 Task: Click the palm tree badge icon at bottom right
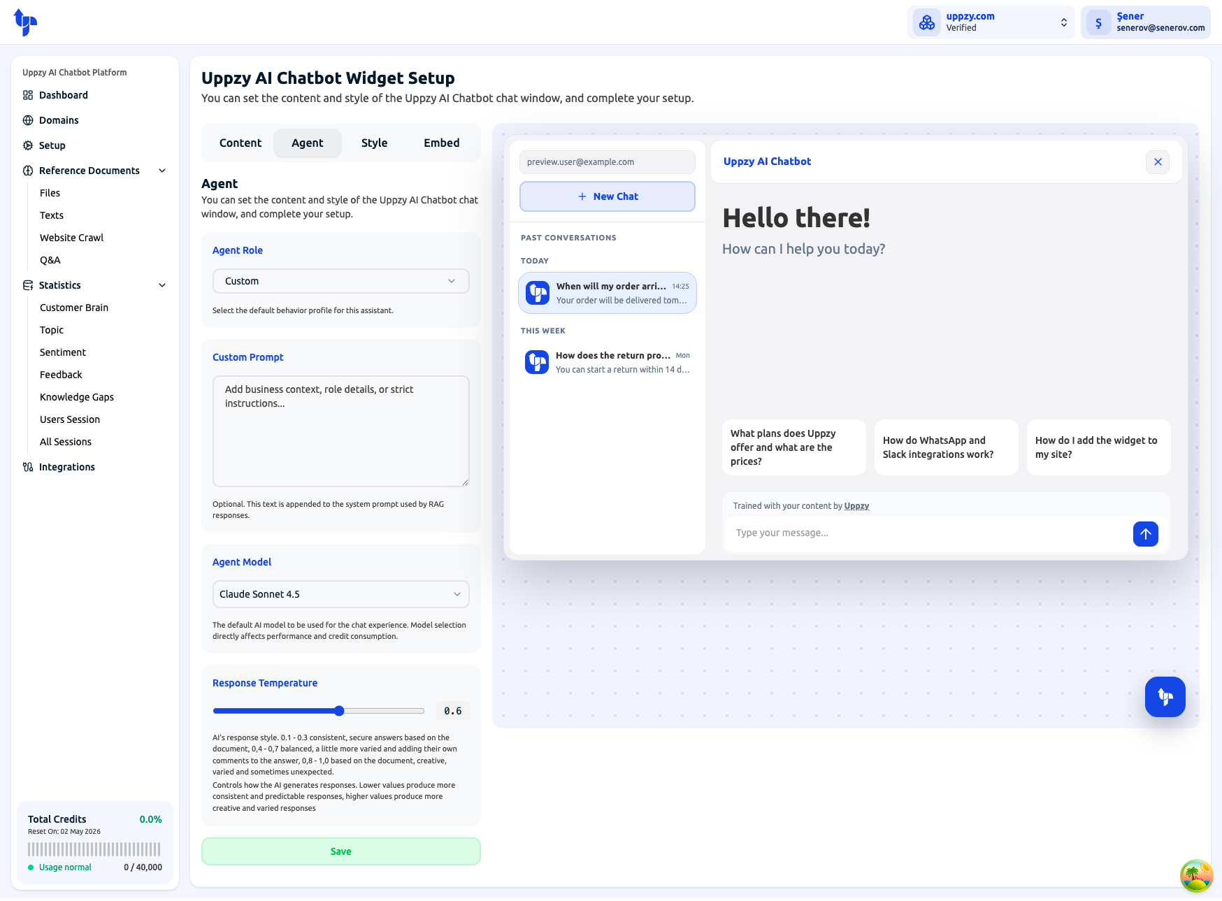(1196, 876)
